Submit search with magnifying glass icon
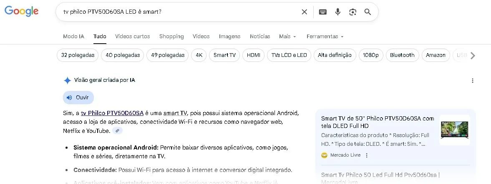Image resolution: width=491 pixels, height=184 pixels. pos(368,12)
